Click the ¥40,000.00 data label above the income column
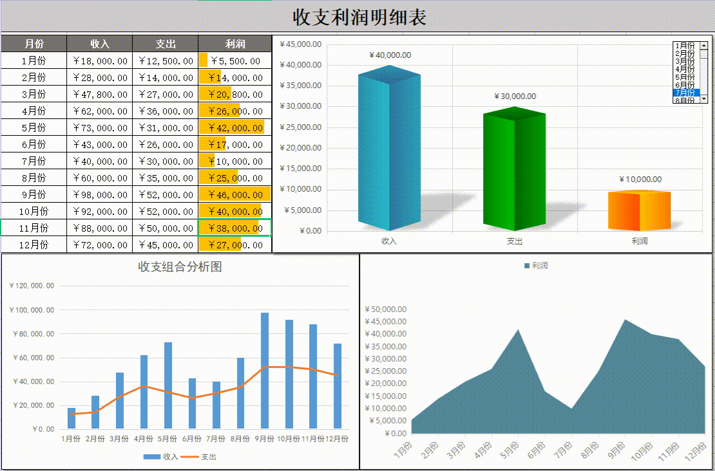Viewport: 715px width, 471px height. (388, 55)
